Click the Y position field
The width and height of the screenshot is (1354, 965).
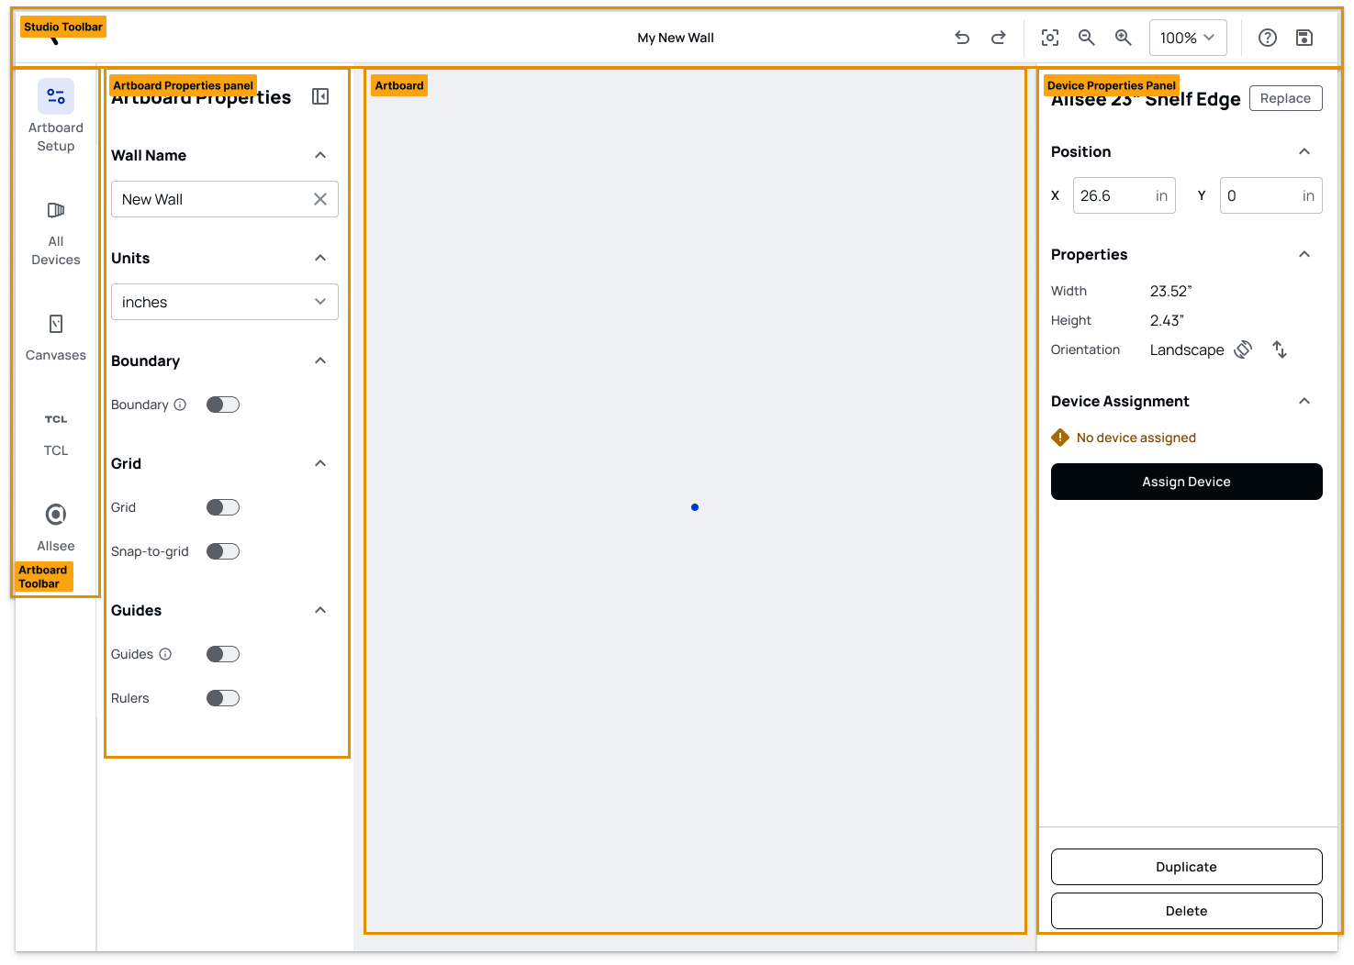click(1271, 195)
